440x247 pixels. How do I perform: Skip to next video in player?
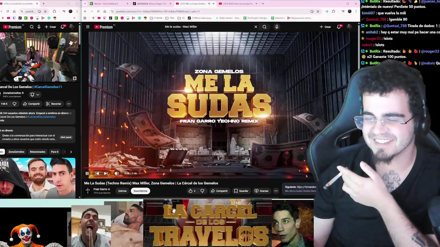tap(106, 174)
